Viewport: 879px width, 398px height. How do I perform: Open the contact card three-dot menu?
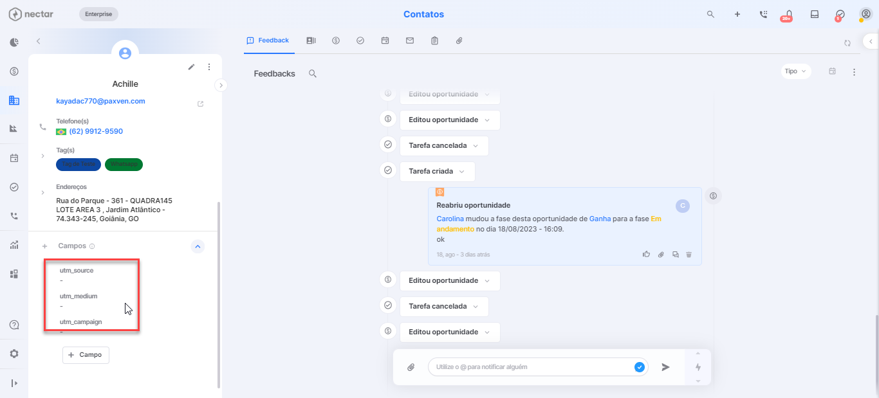pos(209,67)
